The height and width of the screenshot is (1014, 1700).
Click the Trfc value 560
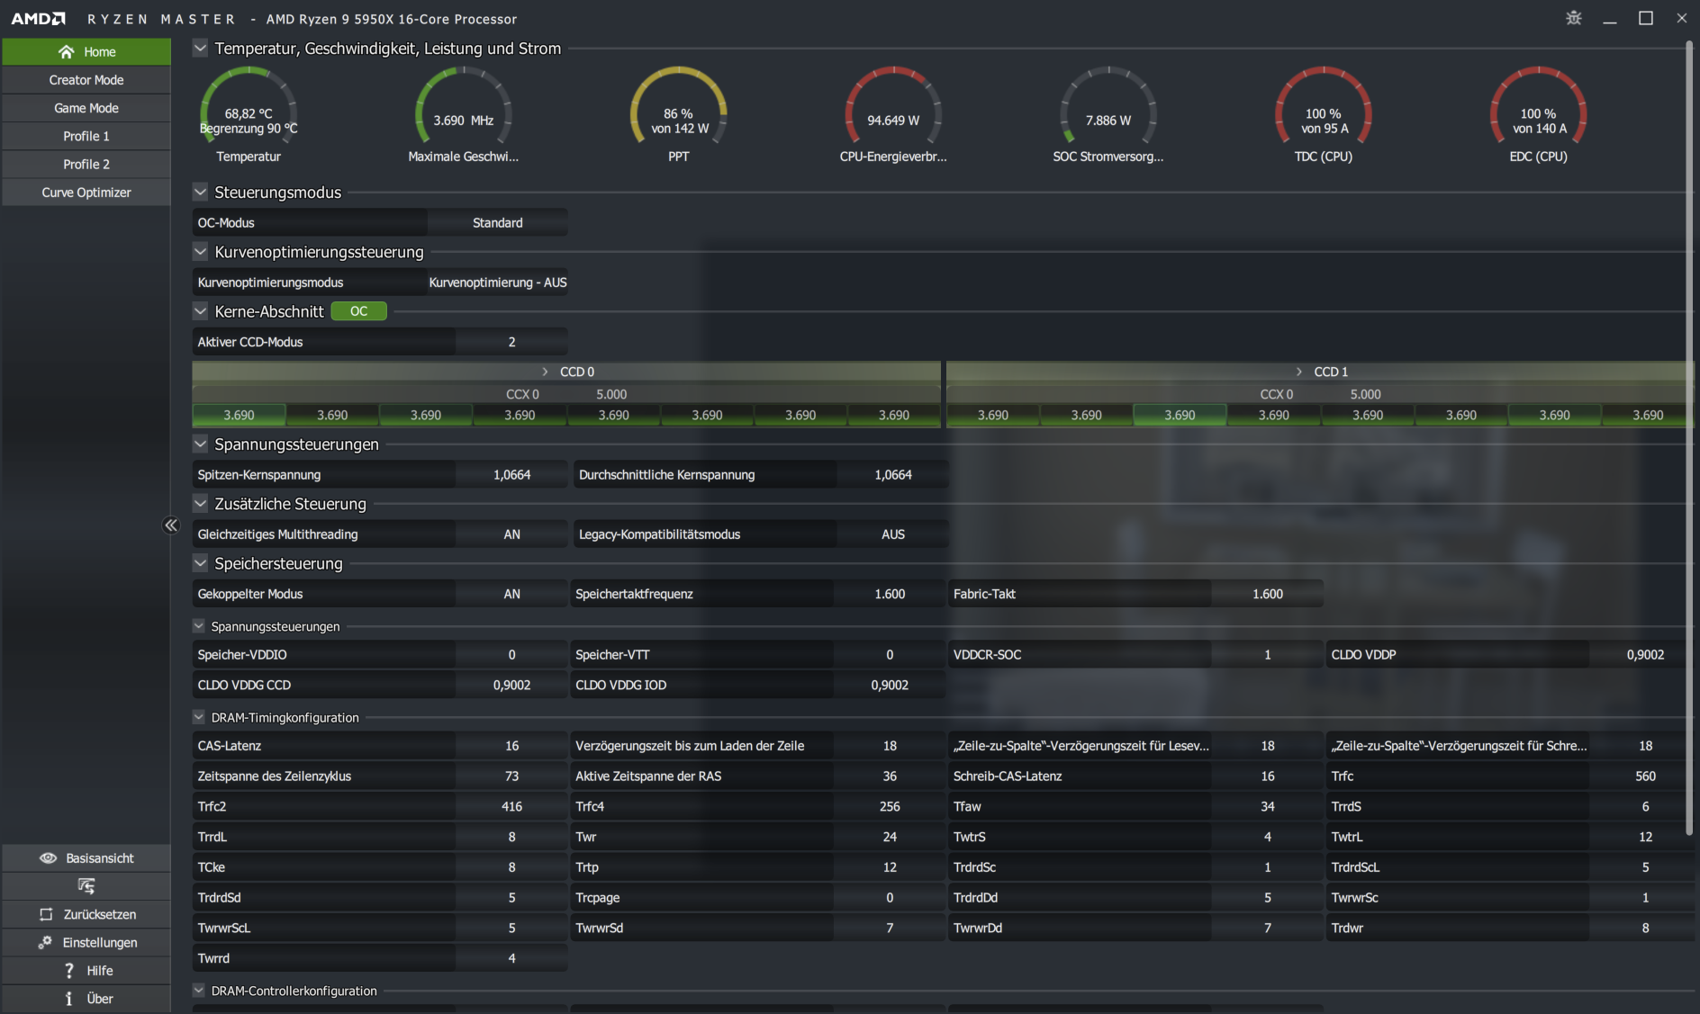(x=1645, y=776)
